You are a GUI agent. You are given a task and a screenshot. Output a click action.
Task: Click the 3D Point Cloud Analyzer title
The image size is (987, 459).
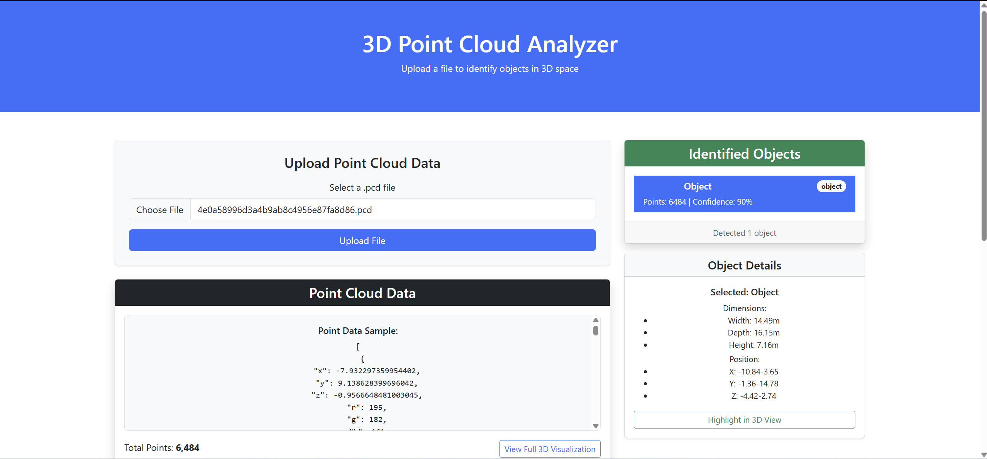(489, 44)
